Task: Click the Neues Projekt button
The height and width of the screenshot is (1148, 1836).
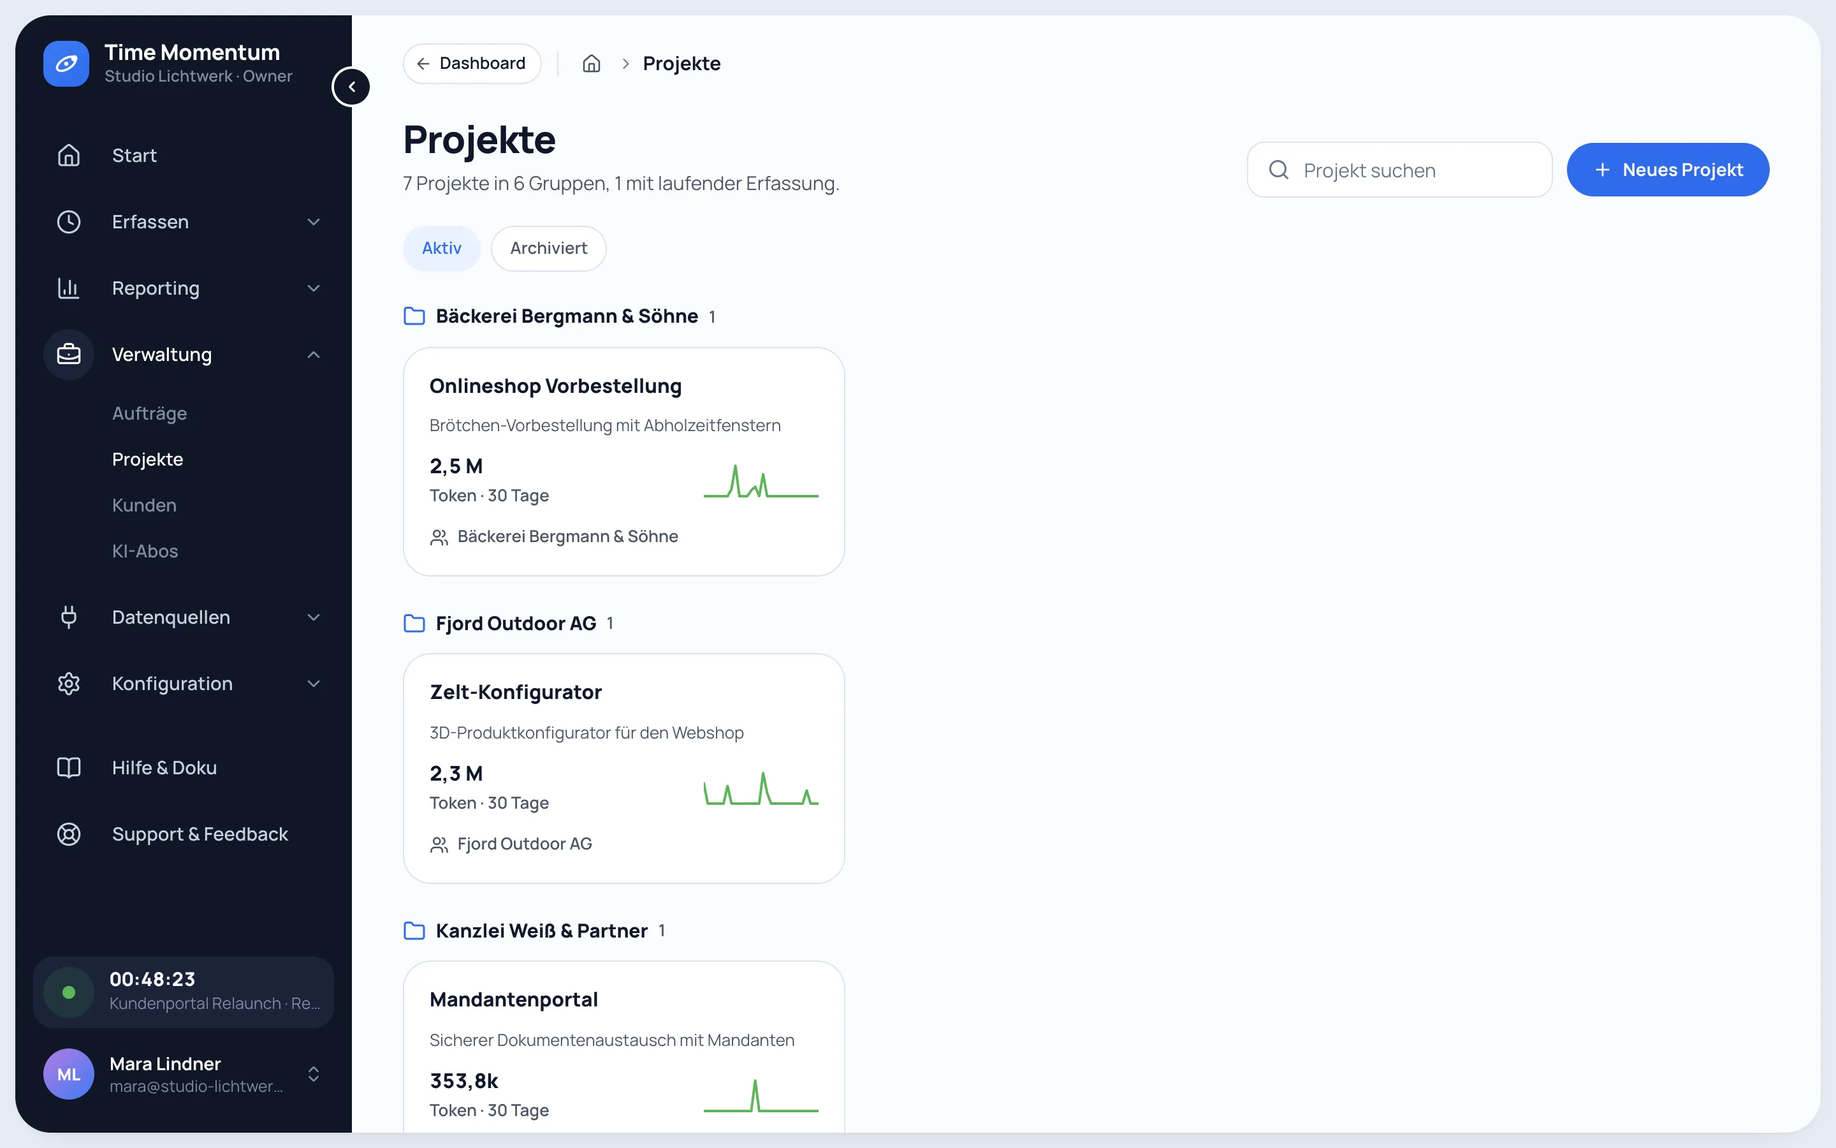Action: (x=1668, y=169)
